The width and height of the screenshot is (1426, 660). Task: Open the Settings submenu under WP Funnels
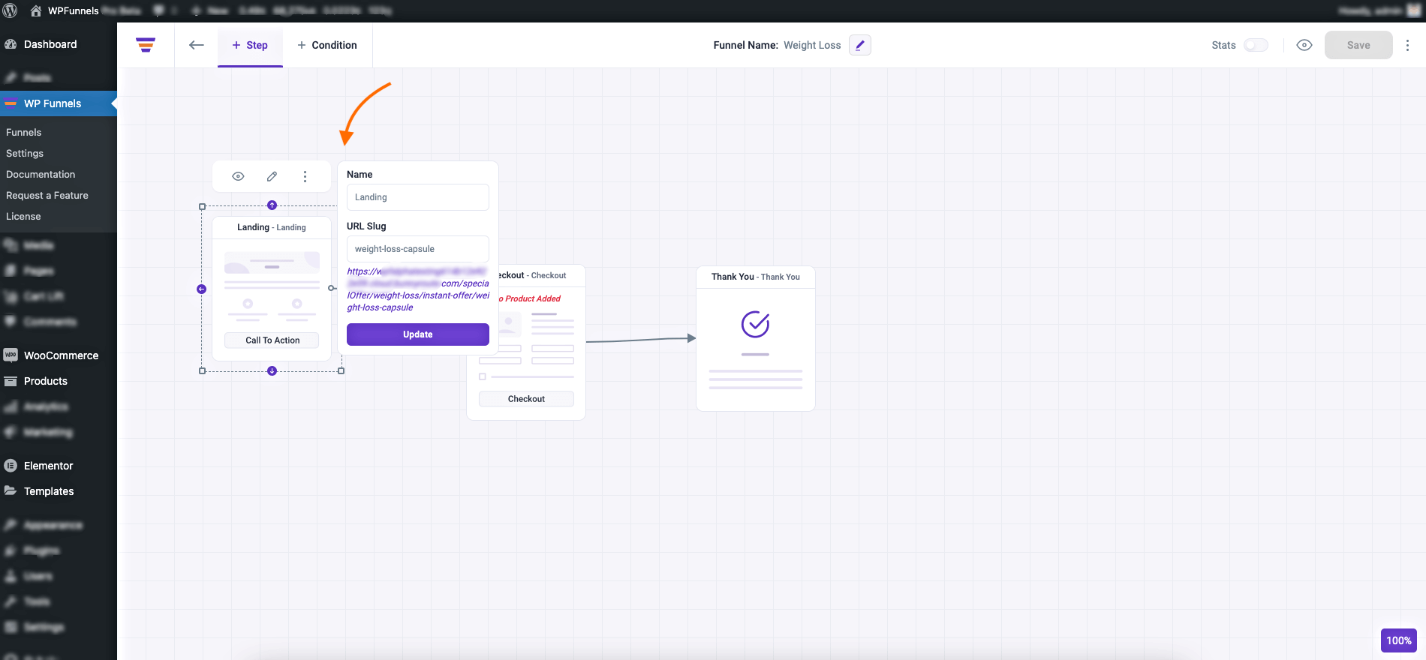click(x=25, y=153)
